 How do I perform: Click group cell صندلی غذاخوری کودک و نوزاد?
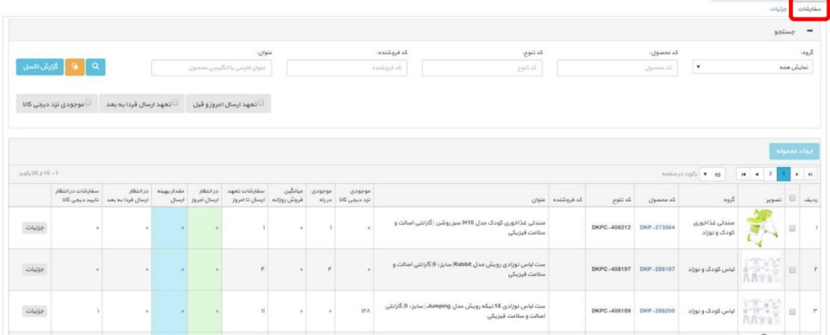click(714, 228)
